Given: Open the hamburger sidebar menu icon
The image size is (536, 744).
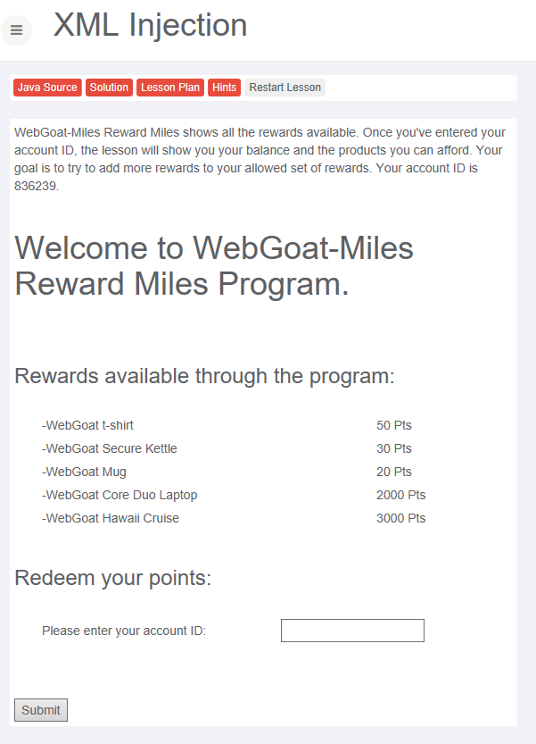Looking at the screenshot, I should (x=16, y=29).
